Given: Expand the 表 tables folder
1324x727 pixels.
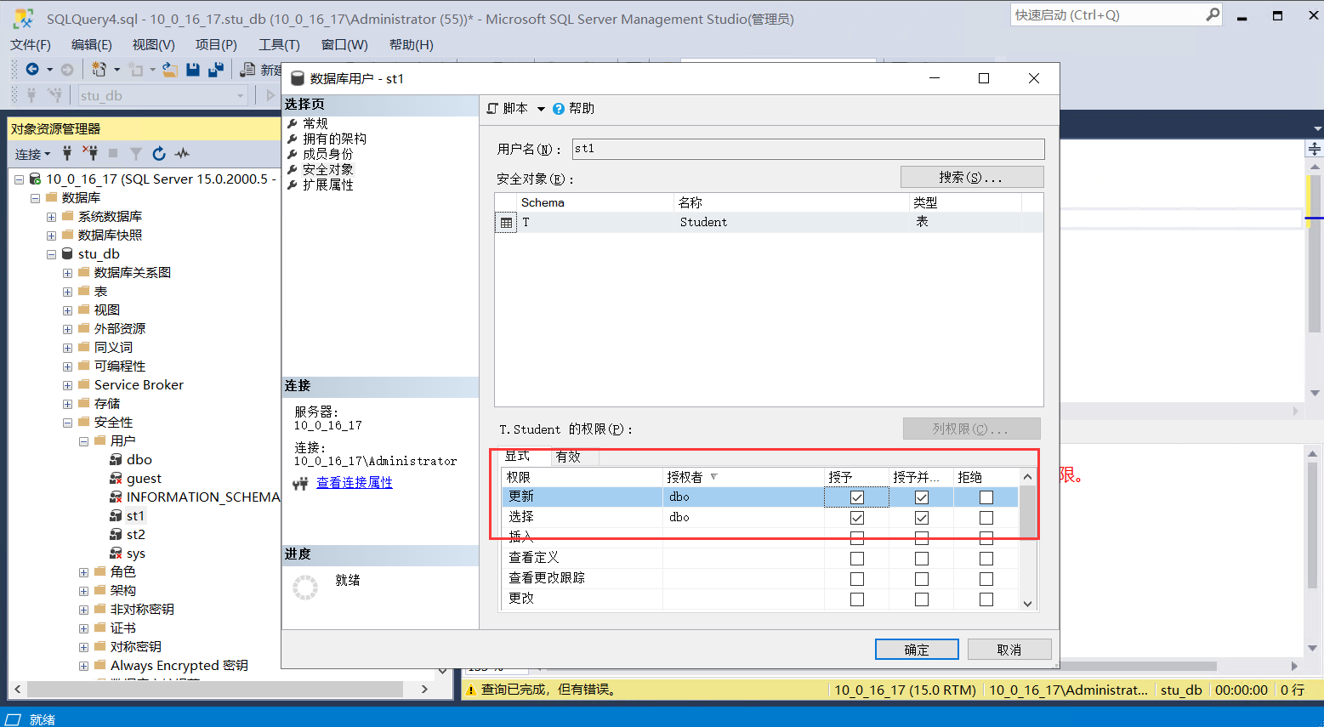Looking at the screenshot, I should pyautogui.click(x=67, y=292).
